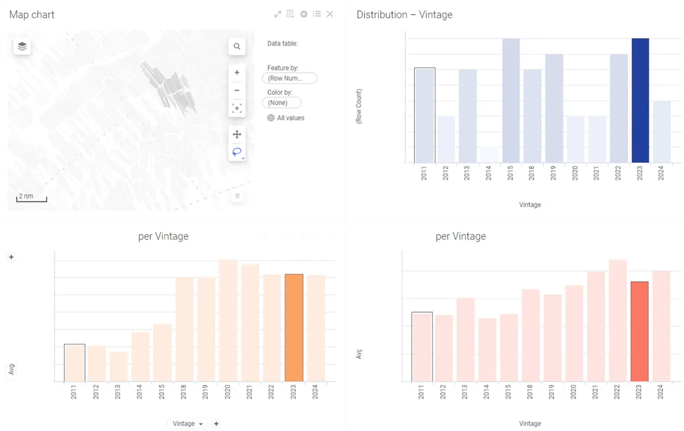Open the map copyright info button
Image resolution: width=684 pixels, height=431 pixels.
click(x=238, y=196)
